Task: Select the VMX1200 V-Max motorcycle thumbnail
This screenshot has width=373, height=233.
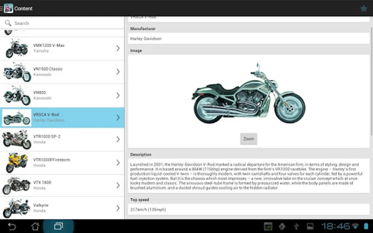Action: click(x=17, y=48)
